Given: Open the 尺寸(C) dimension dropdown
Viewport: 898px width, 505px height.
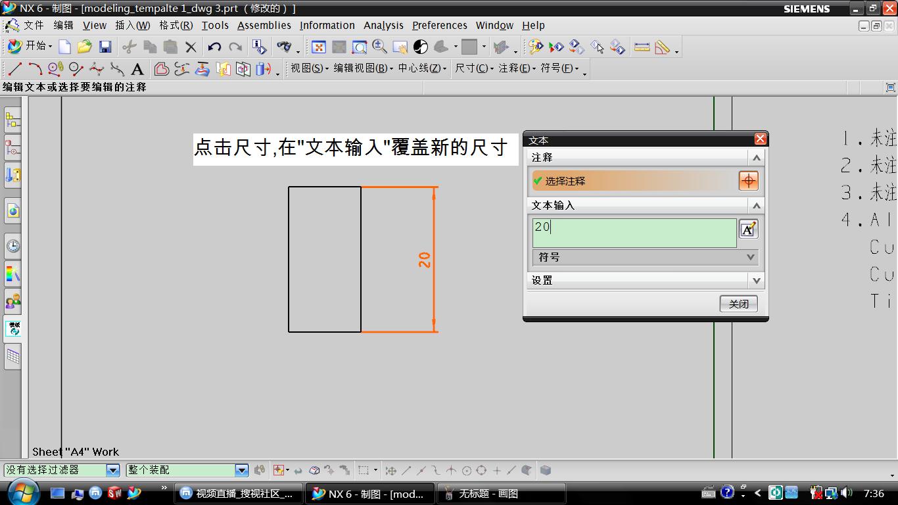Looking at the screenshot, I should point(474,68).
